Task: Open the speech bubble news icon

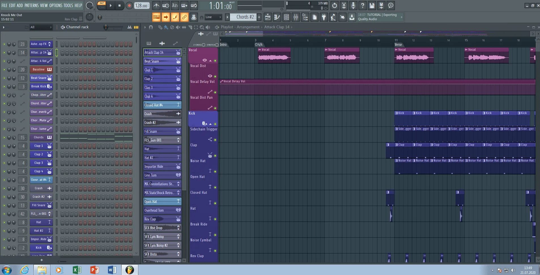Action: tap(391, 5)
